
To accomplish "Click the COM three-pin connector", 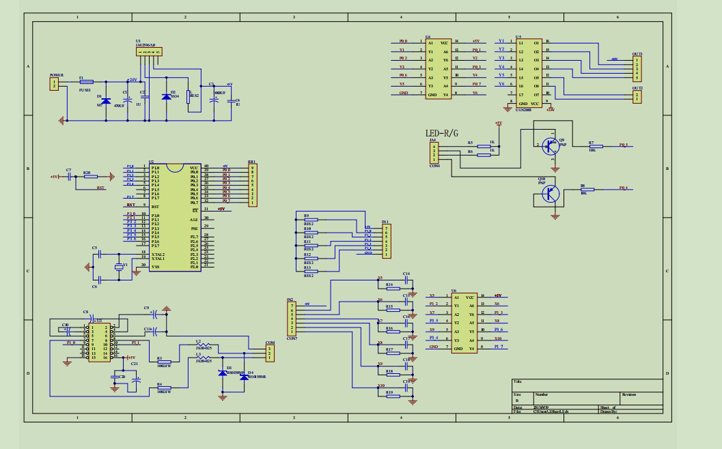I will coord(270,353).
